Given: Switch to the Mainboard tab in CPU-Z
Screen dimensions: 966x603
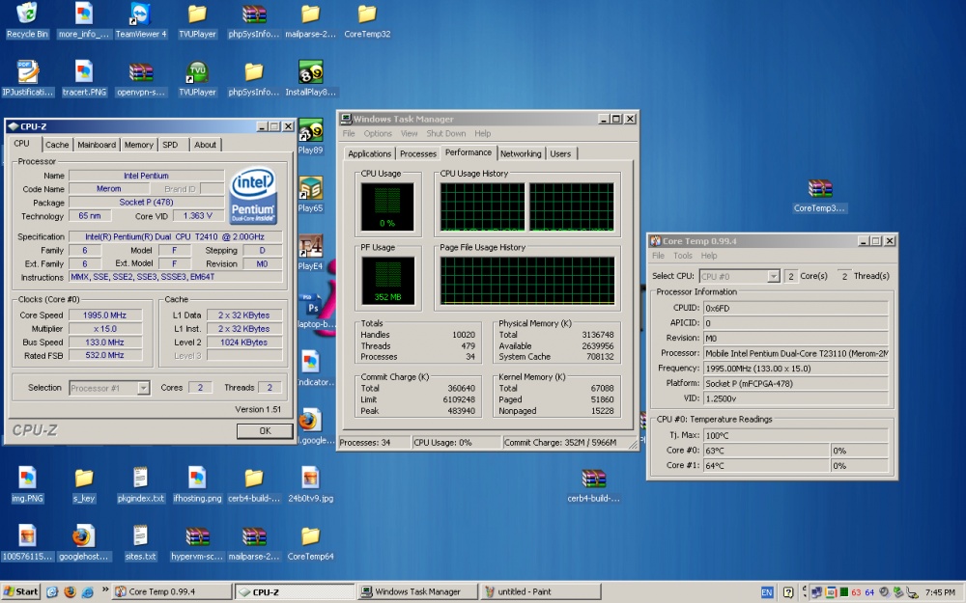Looking at the screenshot, I should 97,145.
